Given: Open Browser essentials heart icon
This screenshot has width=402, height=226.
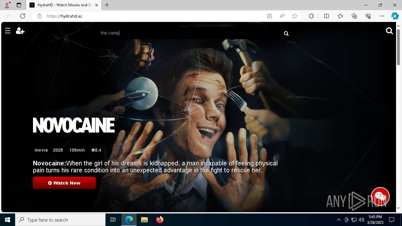Looking at the screenshot, I should (x=368, y=16).
